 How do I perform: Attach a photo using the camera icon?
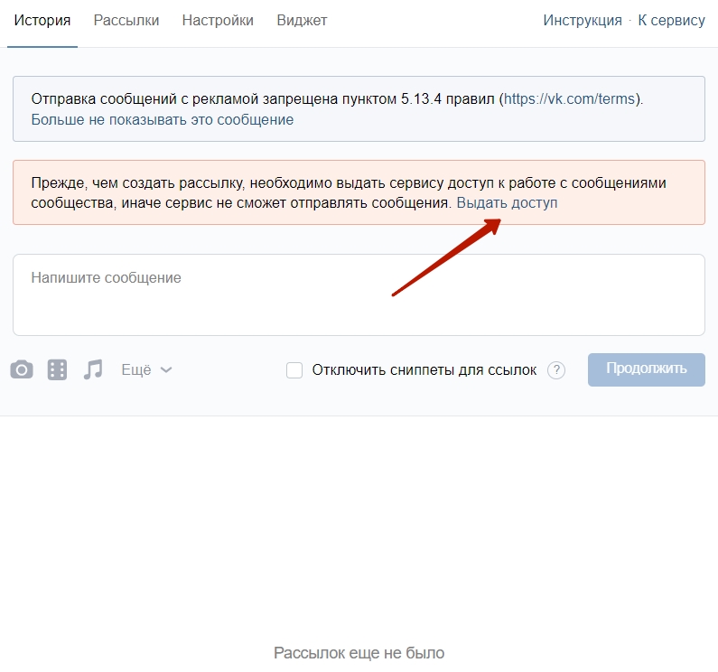(22, 369)
